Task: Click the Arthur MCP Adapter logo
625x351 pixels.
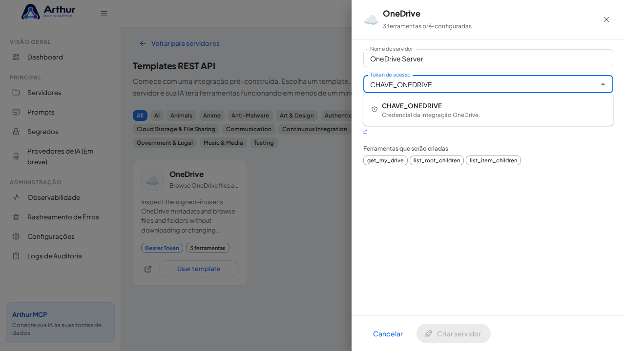Action: (x=48, y=12)
